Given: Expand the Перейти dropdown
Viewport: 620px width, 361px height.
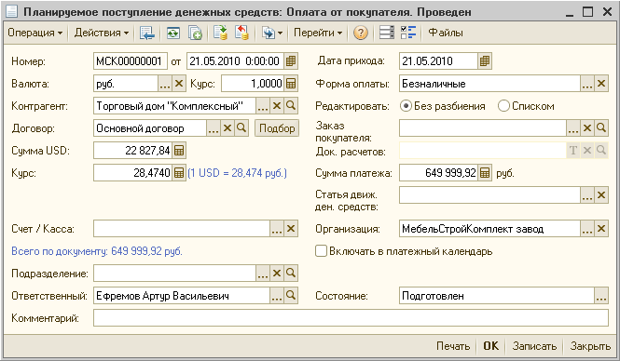Looking at the screenshot, I should [318, 33].
